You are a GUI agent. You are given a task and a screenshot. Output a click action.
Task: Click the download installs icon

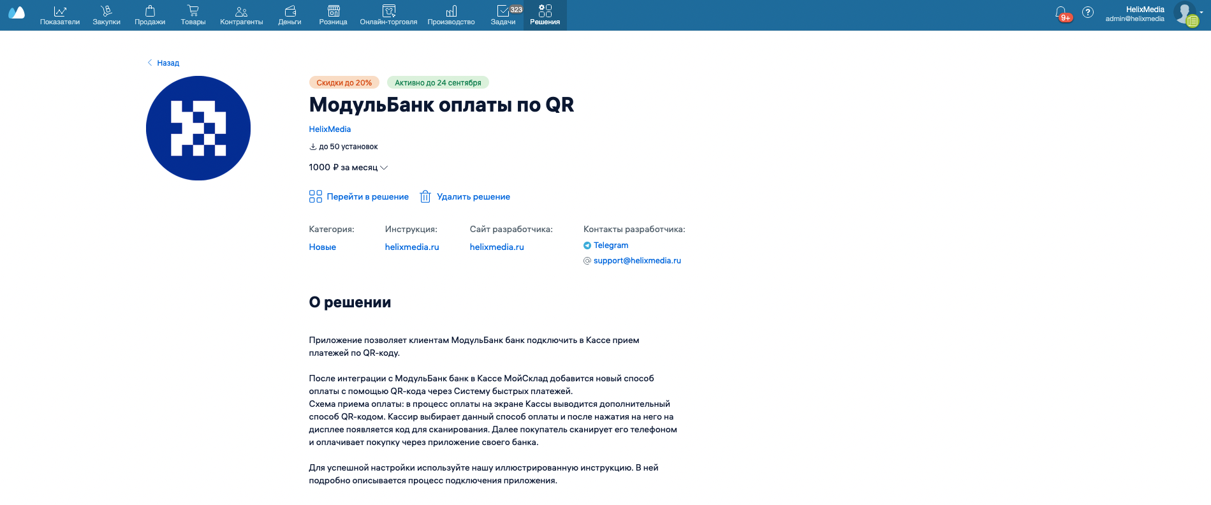[313, 147]
